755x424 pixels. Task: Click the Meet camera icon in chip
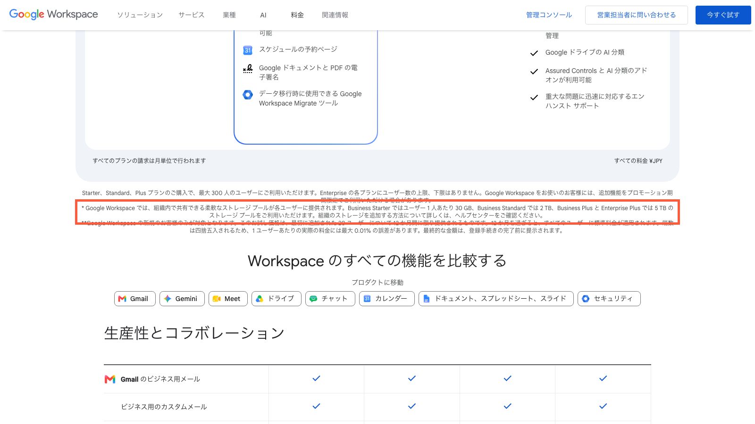pyautogui.click(x=217, y=299)
